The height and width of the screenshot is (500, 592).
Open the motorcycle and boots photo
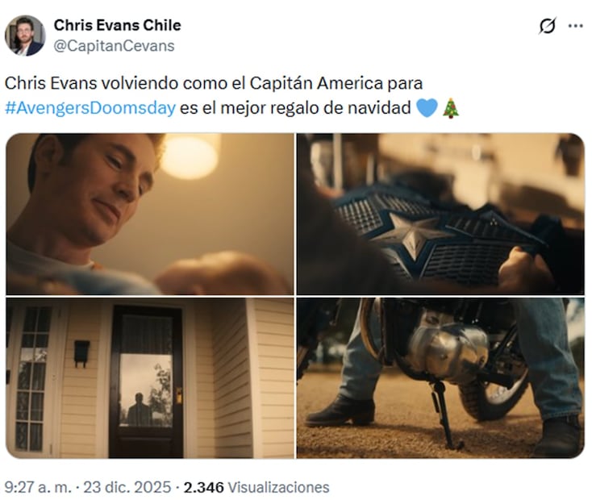(440, 378)
